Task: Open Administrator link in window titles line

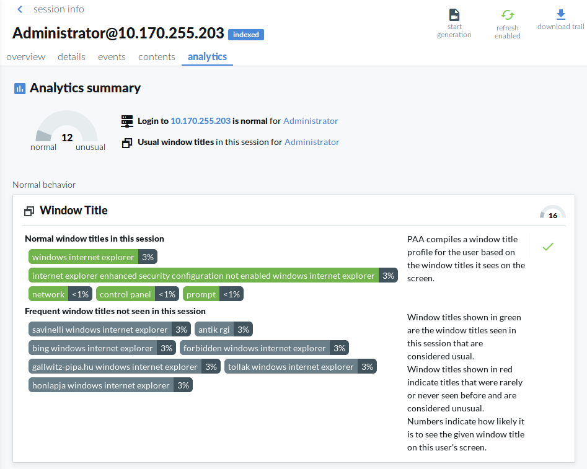Action: click(x=312, y=142)
